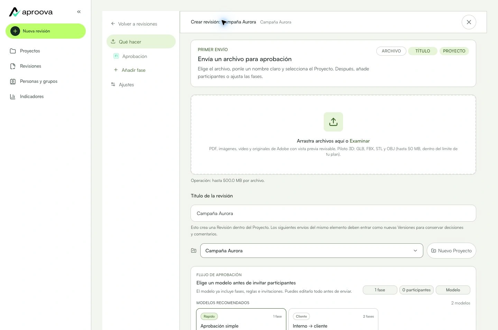
Task: Expand the Campaña Aurora project dropdown
Action: point(312,251)
